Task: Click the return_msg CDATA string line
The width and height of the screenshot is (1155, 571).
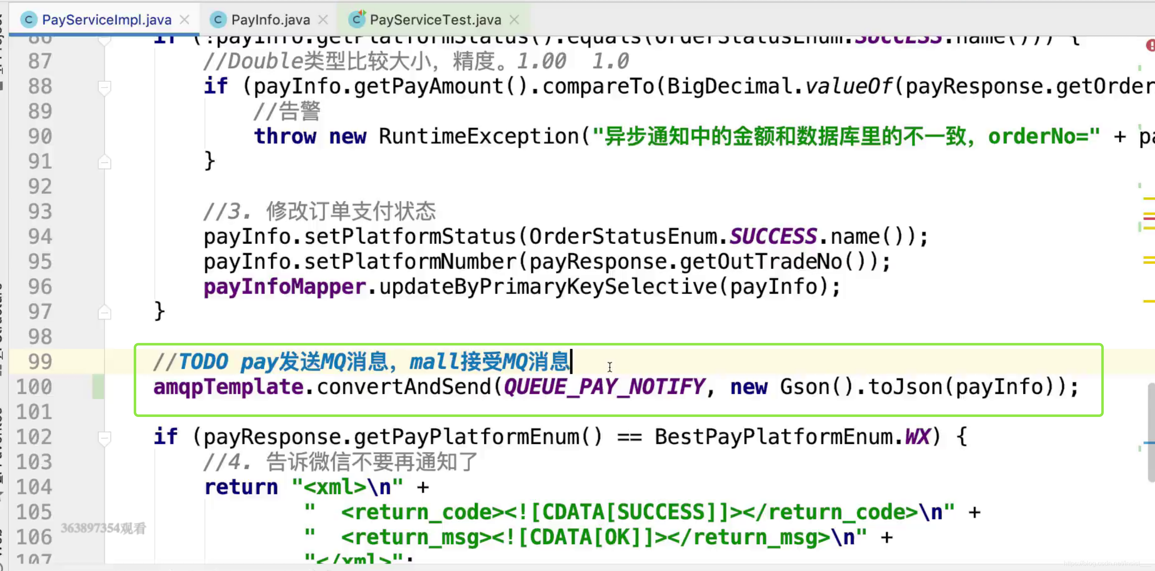Action: click(585, 537)
